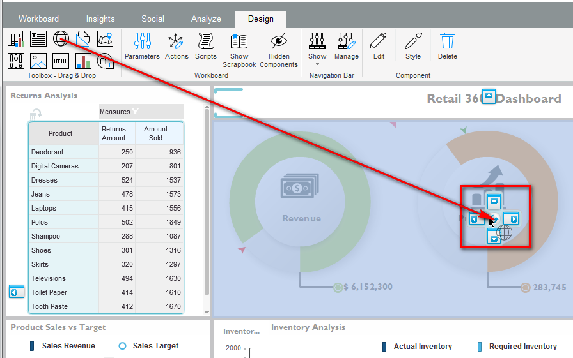Image resolution: width=573 pixels, height=358 pixels.
Task: Select the globe web component icon
Action: [x=61, y=39]
